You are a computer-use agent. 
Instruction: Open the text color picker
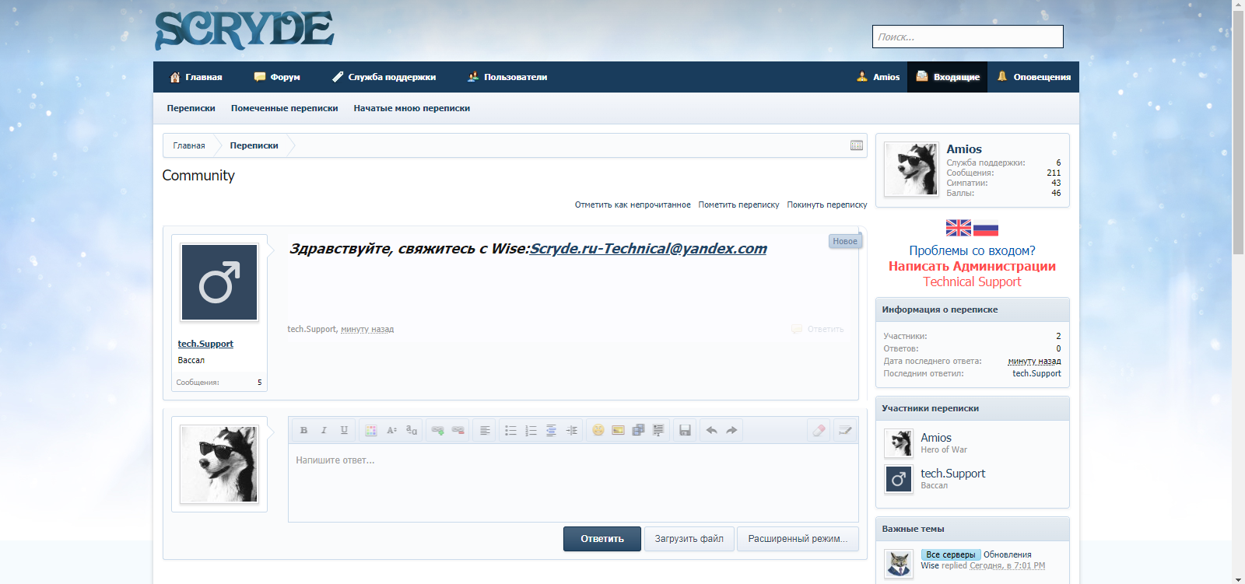[371, 430]
